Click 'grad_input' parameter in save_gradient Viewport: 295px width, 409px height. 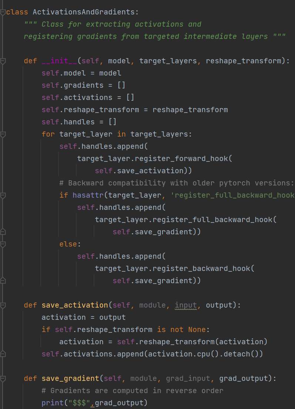[x=188, y=379]
